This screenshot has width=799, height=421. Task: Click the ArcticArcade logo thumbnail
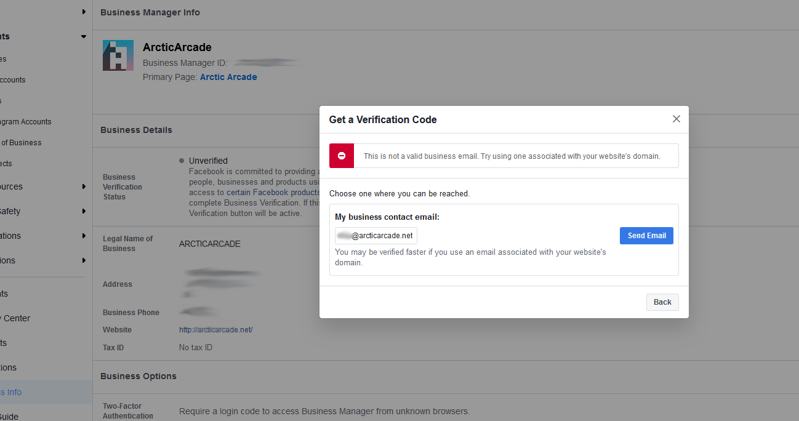click(x=118, y=55)
